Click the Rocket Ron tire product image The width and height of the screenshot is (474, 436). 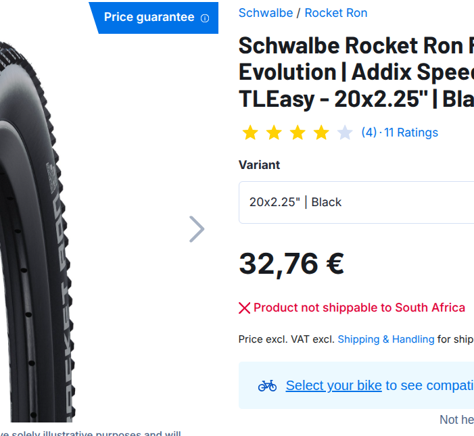tap(41, 230)
